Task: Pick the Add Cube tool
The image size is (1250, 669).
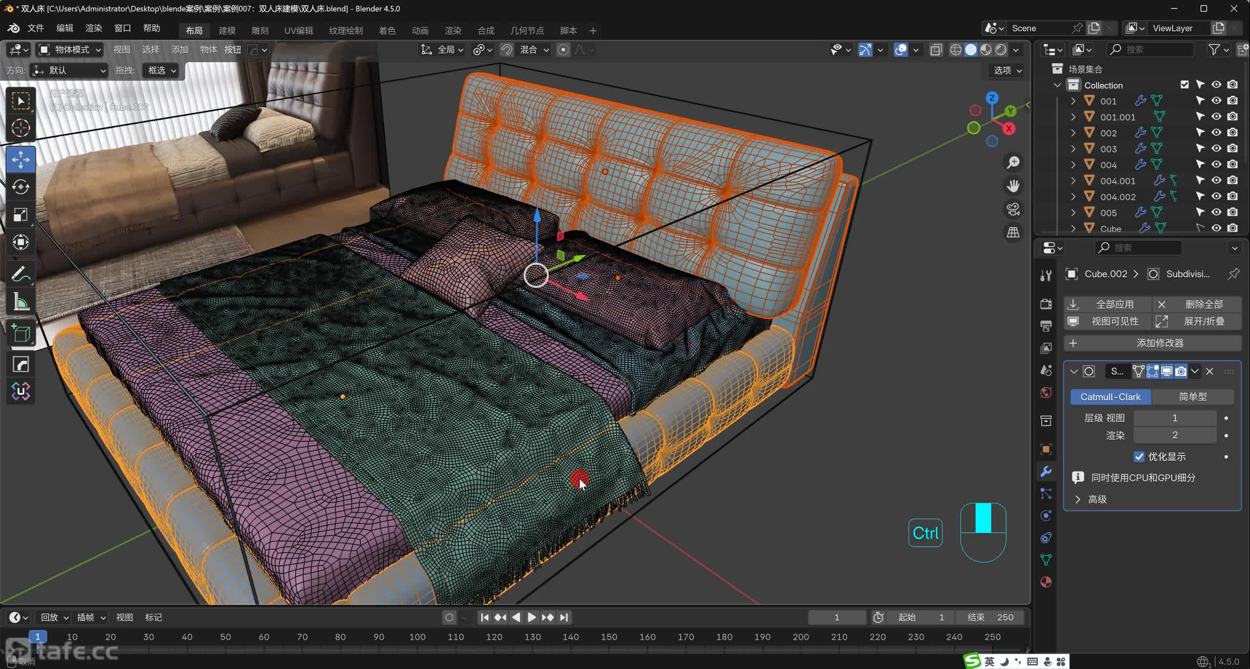Action: tap(21, 334)
